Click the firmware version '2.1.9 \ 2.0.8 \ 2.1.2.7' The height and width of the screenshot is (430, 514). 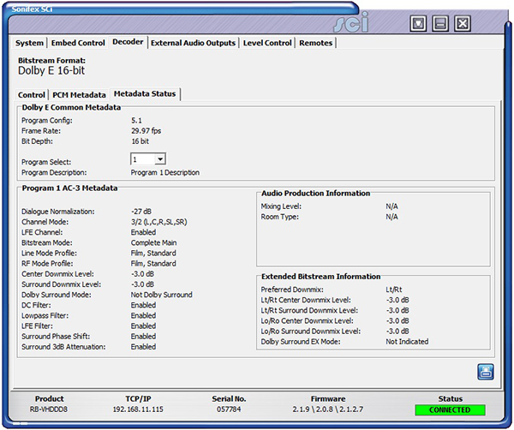[328, 409]
